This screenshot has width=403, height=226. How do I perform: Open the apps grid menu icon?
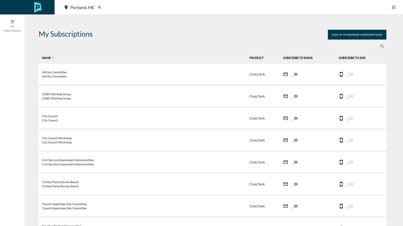394,7
